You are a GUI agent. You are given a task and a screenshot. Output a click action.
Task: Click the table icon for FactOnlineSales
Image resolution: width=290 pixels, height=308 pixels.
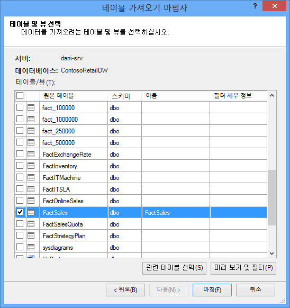(x=31, y=201)
